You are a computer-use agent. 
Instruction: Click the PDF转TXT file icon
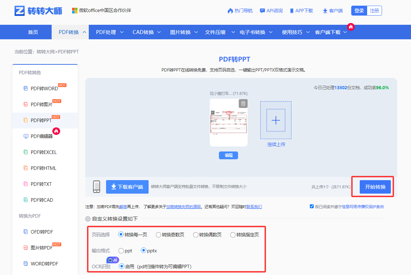pyautogui.click(x=26, y=184)
